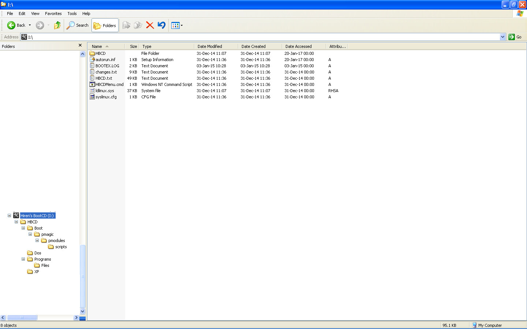
Task: Select the HBCDMenu.cmd file icon
Action: coord(92,84)
